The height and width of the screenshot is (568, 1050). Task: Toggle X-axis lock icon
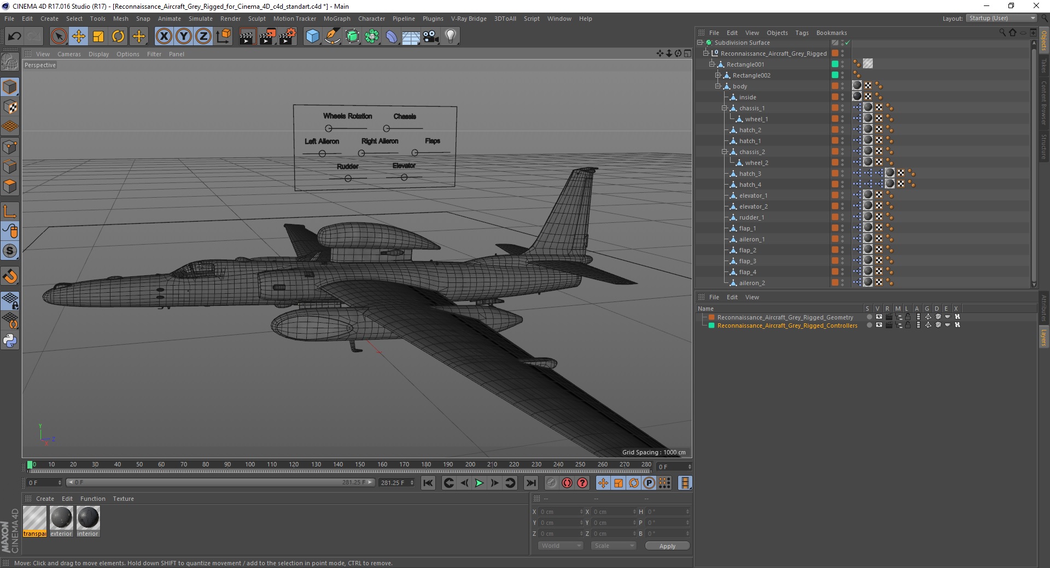(164, 37)
